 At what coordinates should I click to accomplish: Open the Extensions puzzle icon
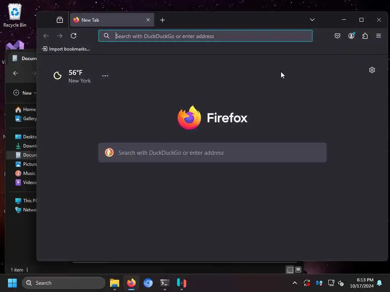(365, 36)
